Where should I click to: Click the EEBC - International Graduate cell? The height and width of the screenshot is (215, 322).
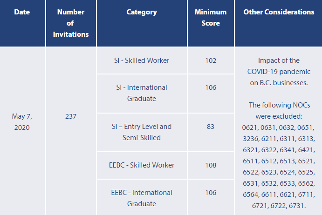point(142,198)
